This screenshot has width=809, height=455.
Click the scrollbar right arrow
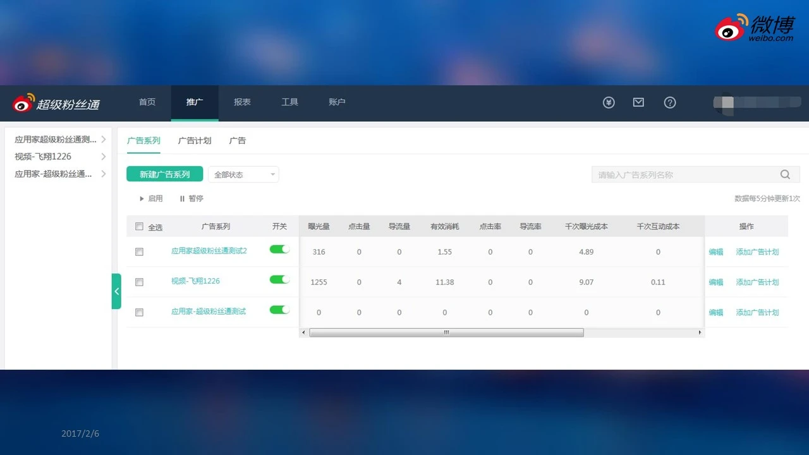(x=700, y=332)
